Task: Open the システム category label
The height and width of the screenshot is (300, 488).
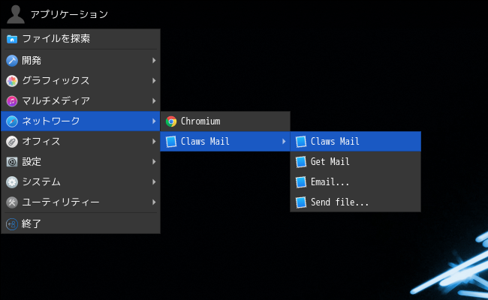Action: click(x=41, y=181)
